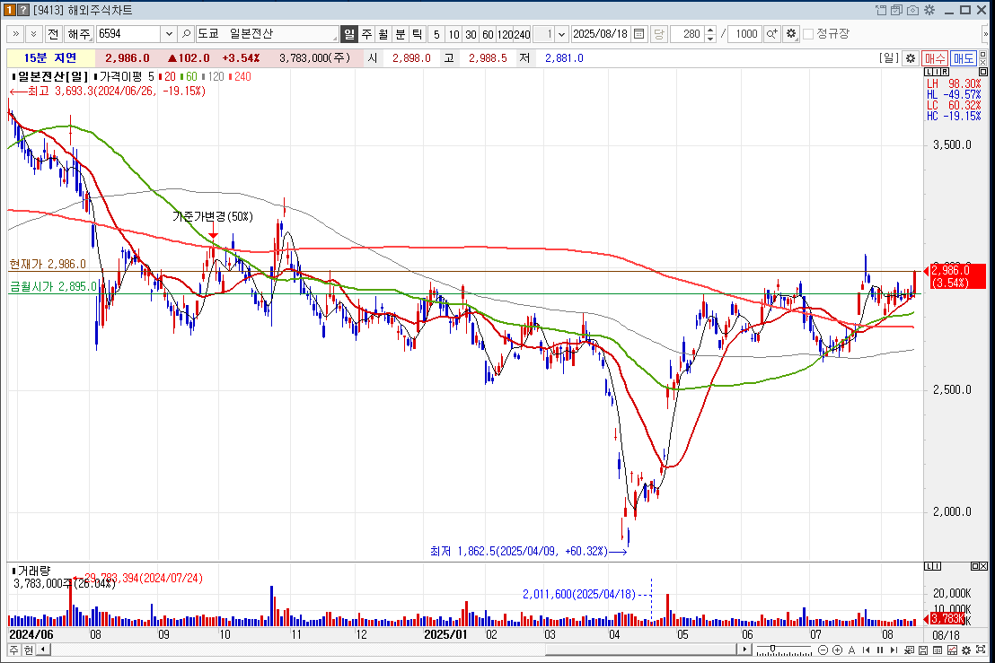This screenshot has height=663, width=995.
Task: Click the zoom-in data query icon
Action: click(771, 34)
